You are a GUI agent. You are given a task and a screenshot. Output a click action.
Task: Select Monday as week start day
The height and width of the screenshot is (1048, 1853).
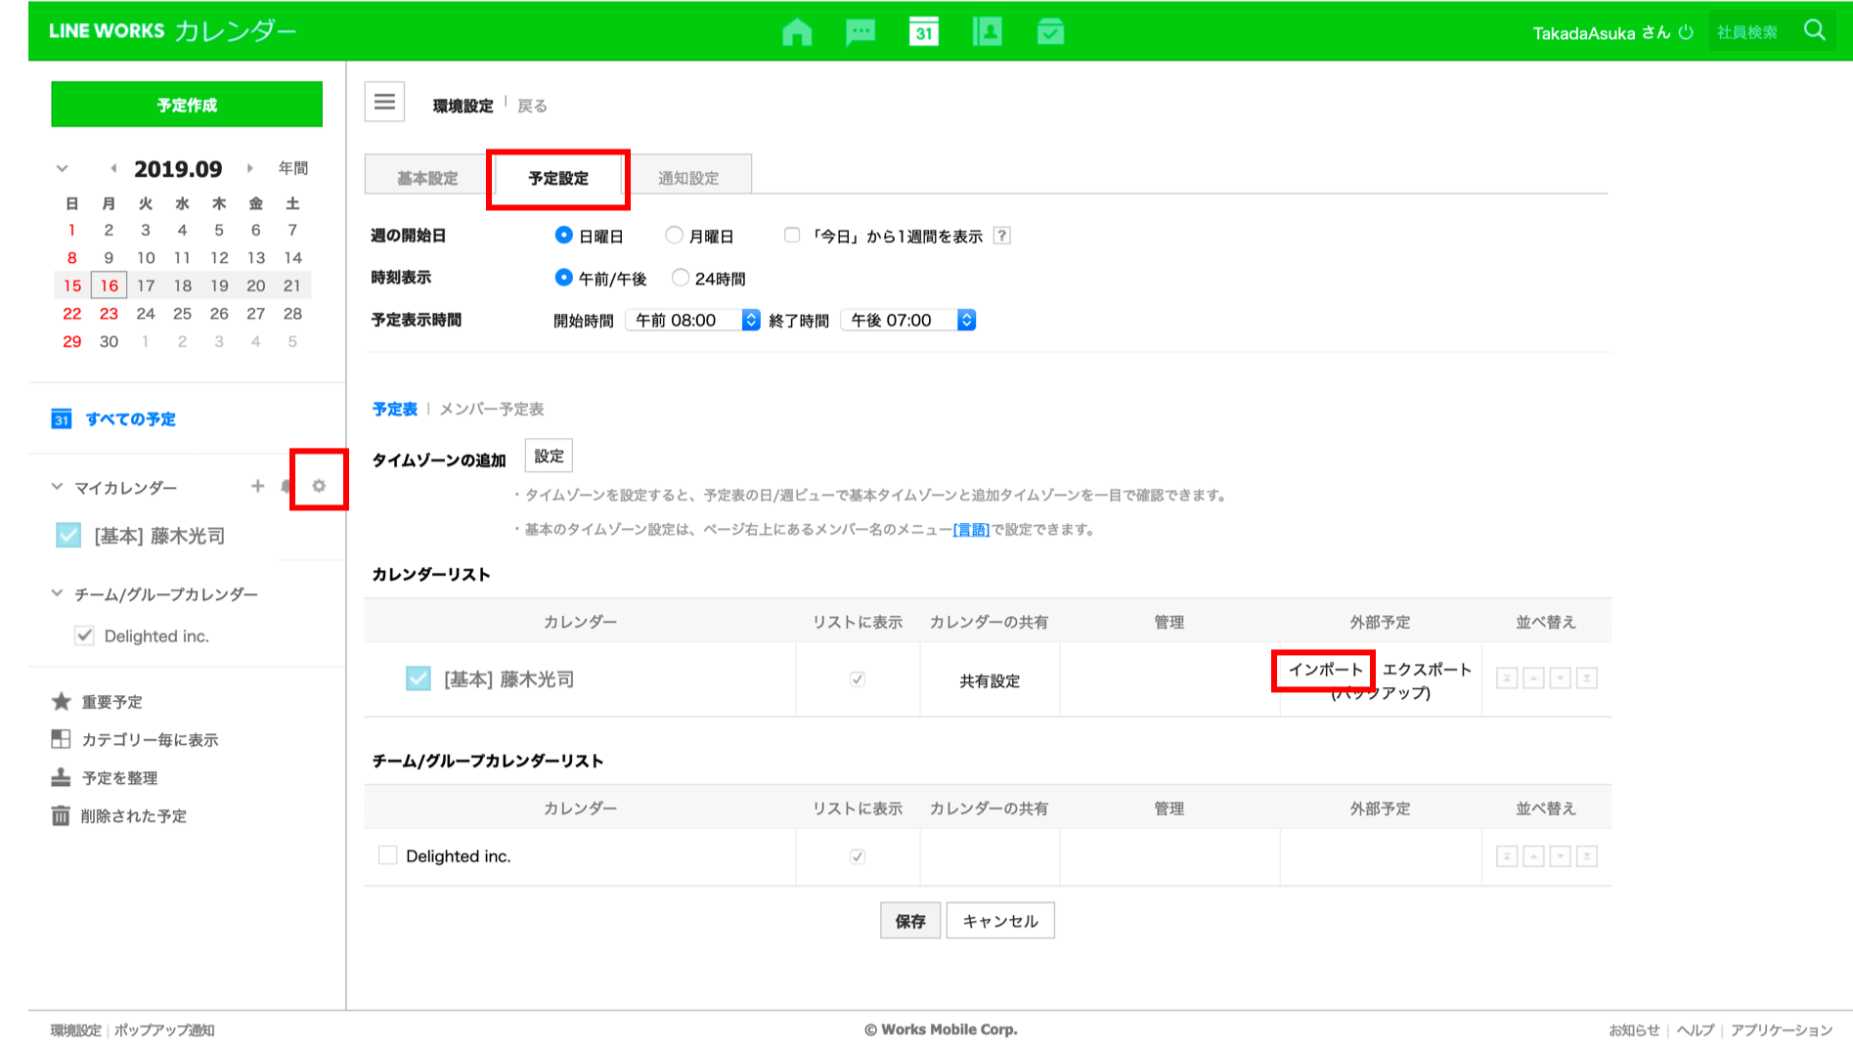point(674,236)
